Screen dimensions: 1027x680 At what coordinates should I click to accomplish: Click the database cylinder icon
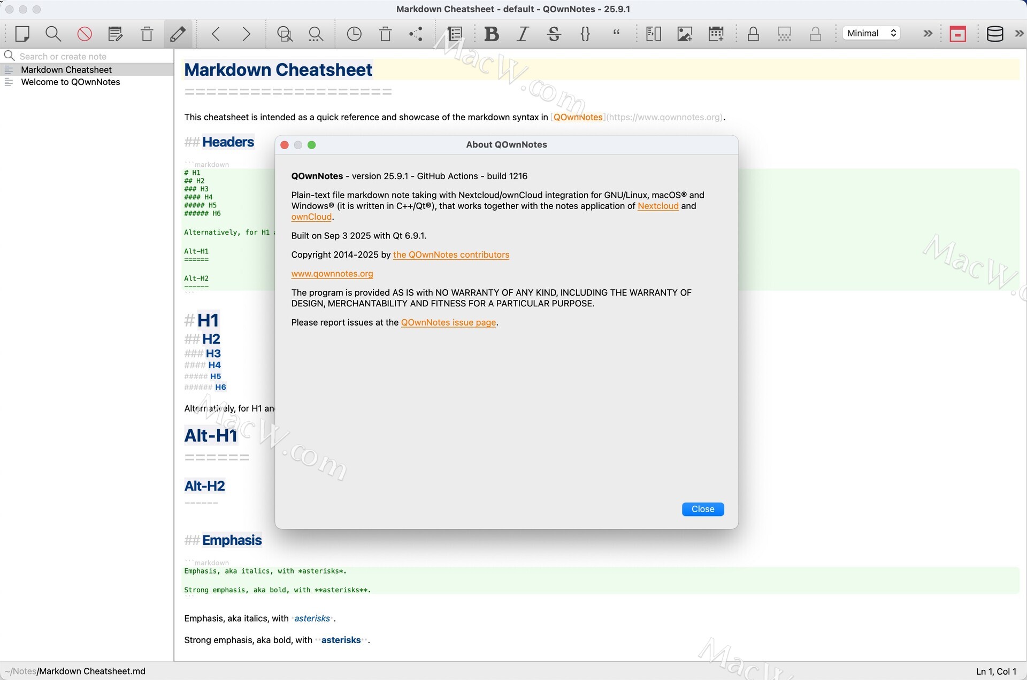(995, 34)
